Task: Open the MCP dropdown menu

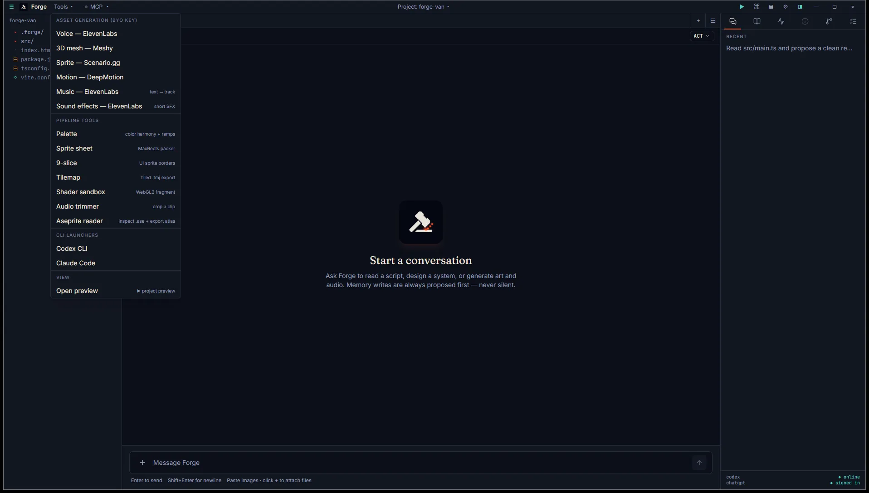Action: (x=97, y=7)
